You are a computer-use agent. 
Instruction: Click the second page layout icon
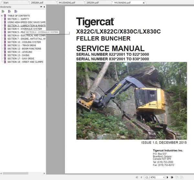(182, 177)
